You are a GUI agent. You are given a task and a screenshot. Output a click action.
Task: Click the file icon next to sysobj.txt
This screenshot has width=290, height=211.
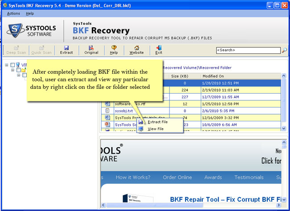(107, 111)
